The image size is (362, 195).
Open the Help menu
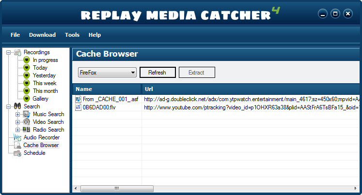point(94,35)
